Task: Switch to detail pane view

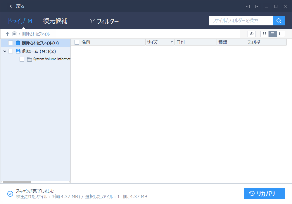Action: (x=281, y=34)
